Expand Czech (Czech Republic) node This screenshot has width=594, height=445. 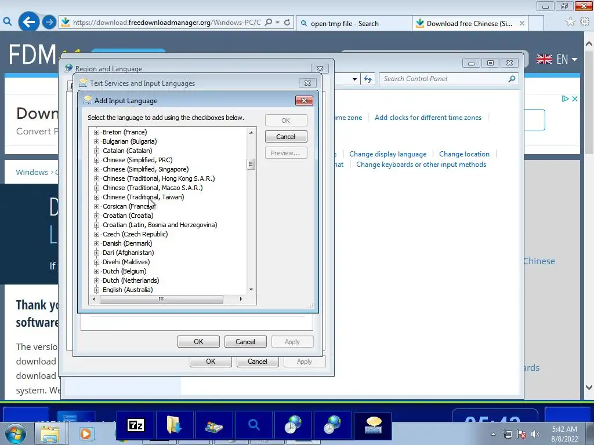(x=97, y=234)
